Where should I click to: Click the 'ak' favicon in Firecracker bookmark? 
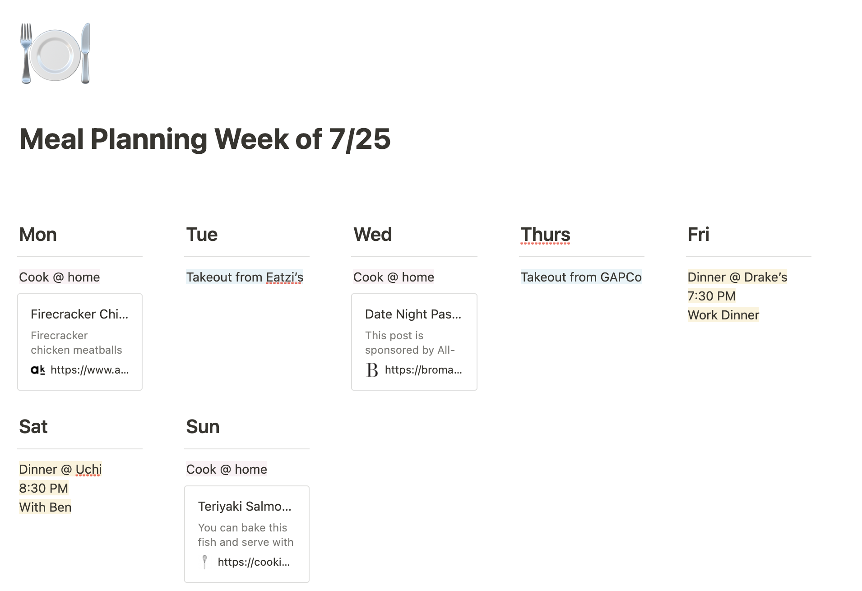point(38,370)
